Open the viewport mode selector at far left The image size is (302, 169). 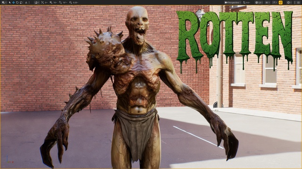pyautogui.click(x=4, y=2)
